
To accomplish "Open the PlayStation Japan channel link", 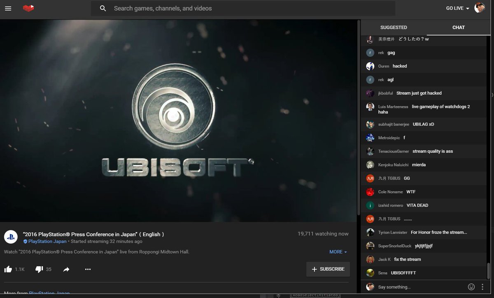I will click(47, 242).
